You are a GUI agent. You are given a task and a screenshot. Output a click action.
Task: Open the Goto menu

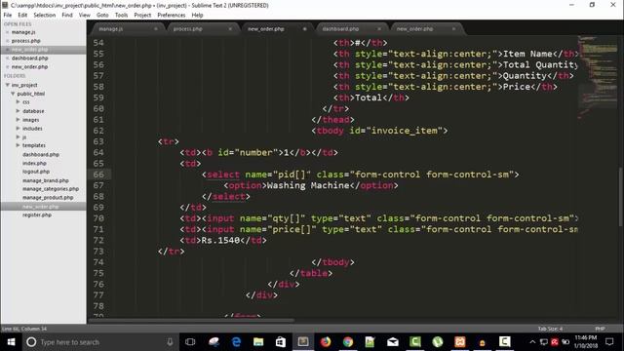tap(102, 16)
